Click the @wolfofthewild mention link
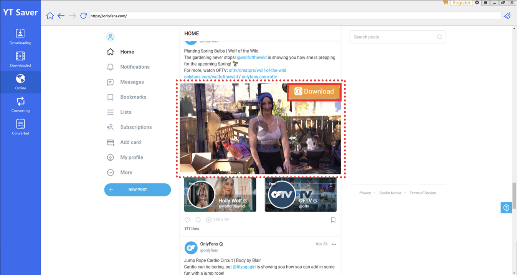 point(251,58)
